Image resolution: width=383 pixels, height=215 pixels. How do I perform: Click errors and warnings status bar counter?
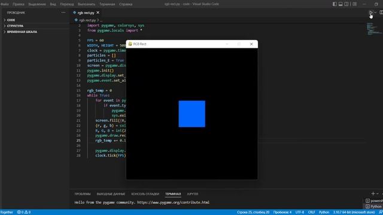pos(24,212)
